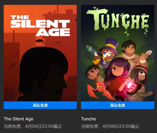Image resolution: width=157 pixels, height=133 pixels.
Task: Open The Silent Age cover thumbnail
Action: (x=40, y=53)
